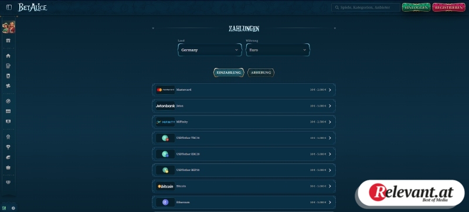Open the shopping bag shop icon

8,167
